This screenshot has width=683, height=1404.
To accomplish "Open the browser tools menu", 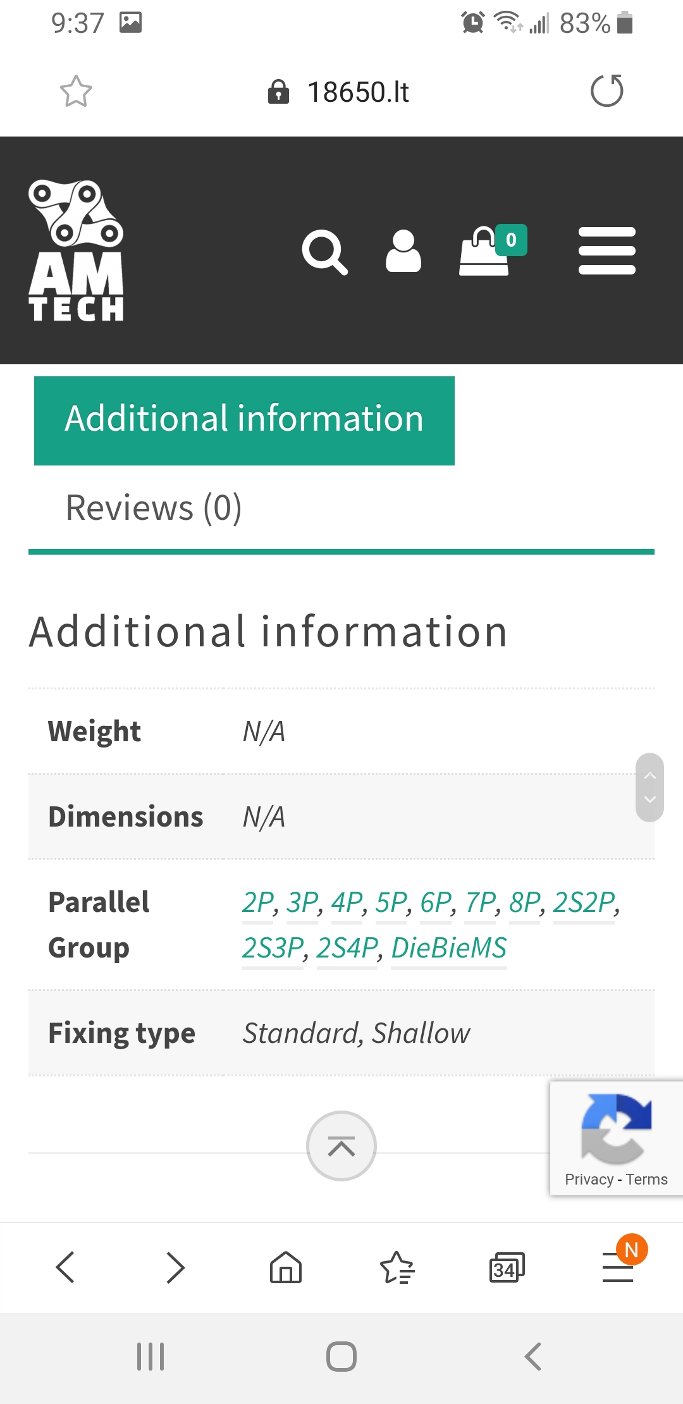I will click(x=618, y=1267).
